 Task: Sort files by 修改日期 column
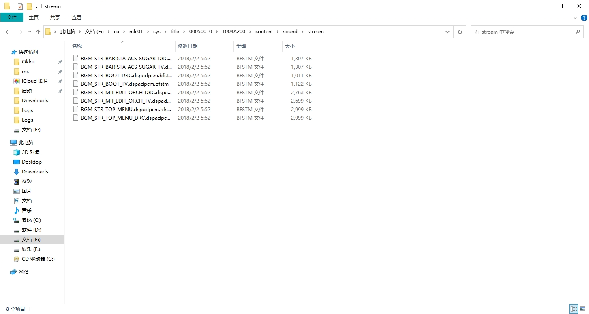click(x=188, y=46)
